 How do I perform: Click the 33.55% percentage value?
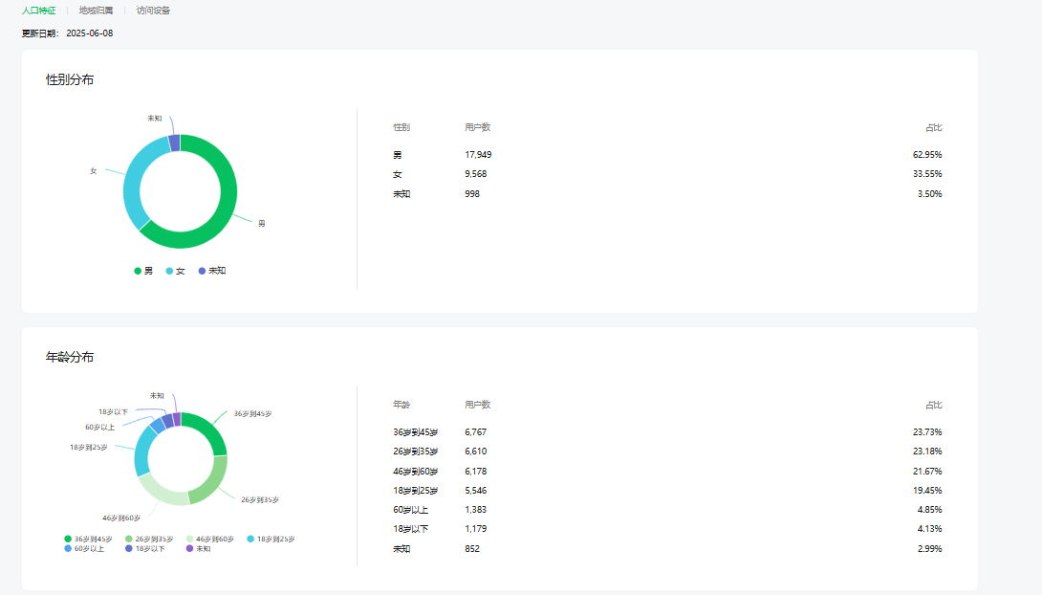click(927, 174)
